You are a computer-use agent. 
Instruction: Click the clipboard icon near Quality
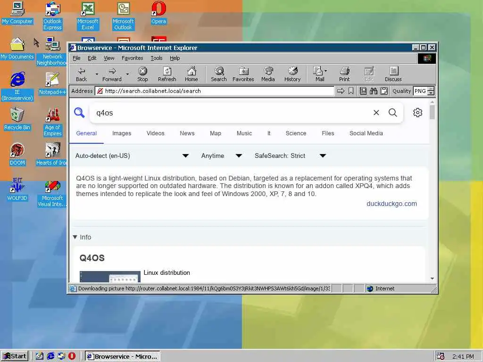(384, 91)
